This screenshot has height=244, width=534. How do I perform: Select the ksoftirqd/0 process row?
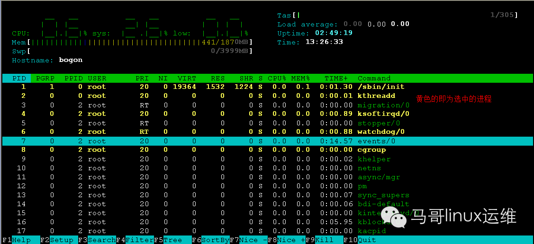[267, 114]
